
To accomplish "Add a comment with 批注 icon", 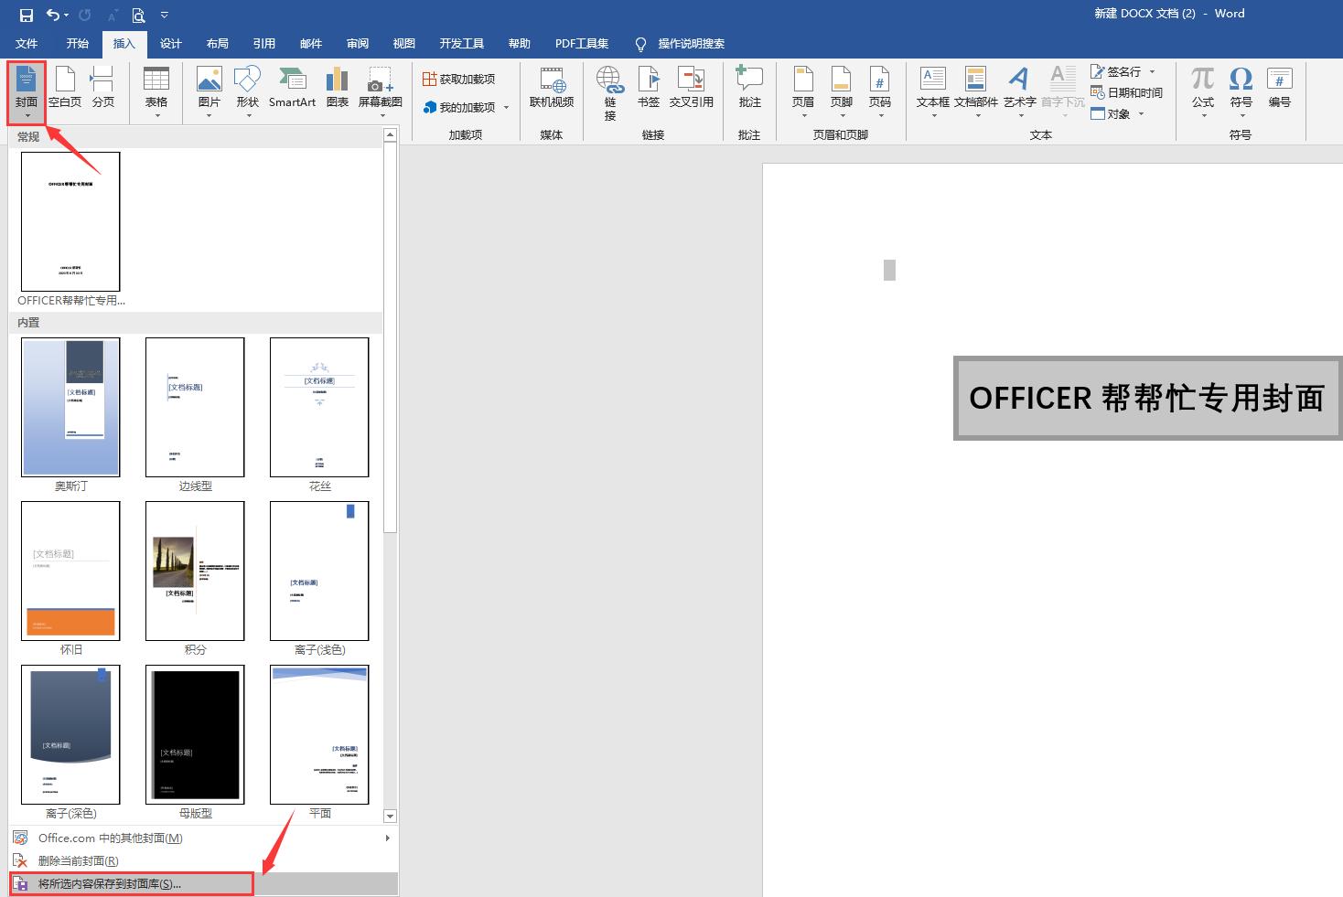I will (x=749, y=88).
